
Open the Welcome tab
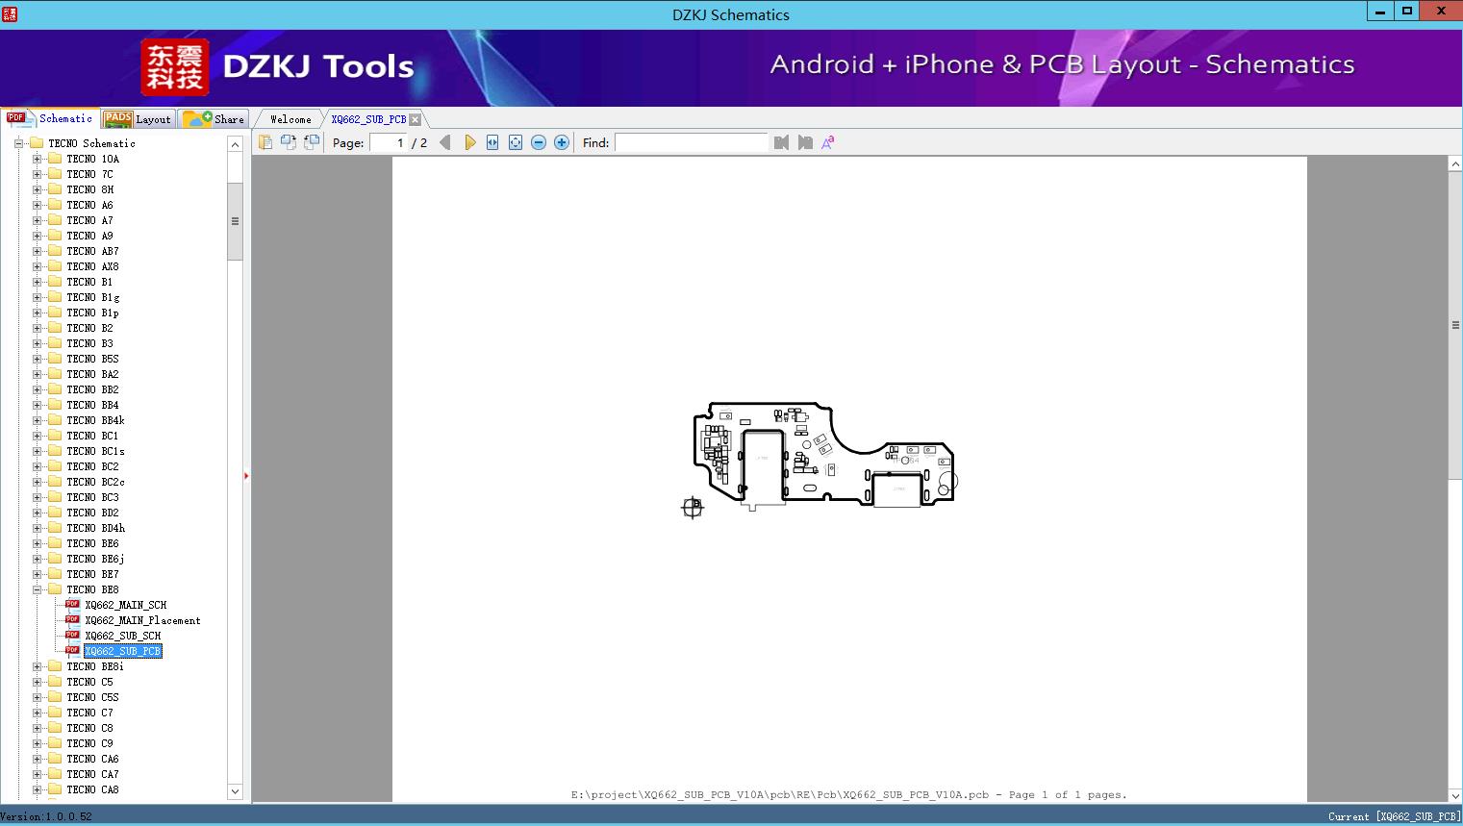tap(290, 119)
